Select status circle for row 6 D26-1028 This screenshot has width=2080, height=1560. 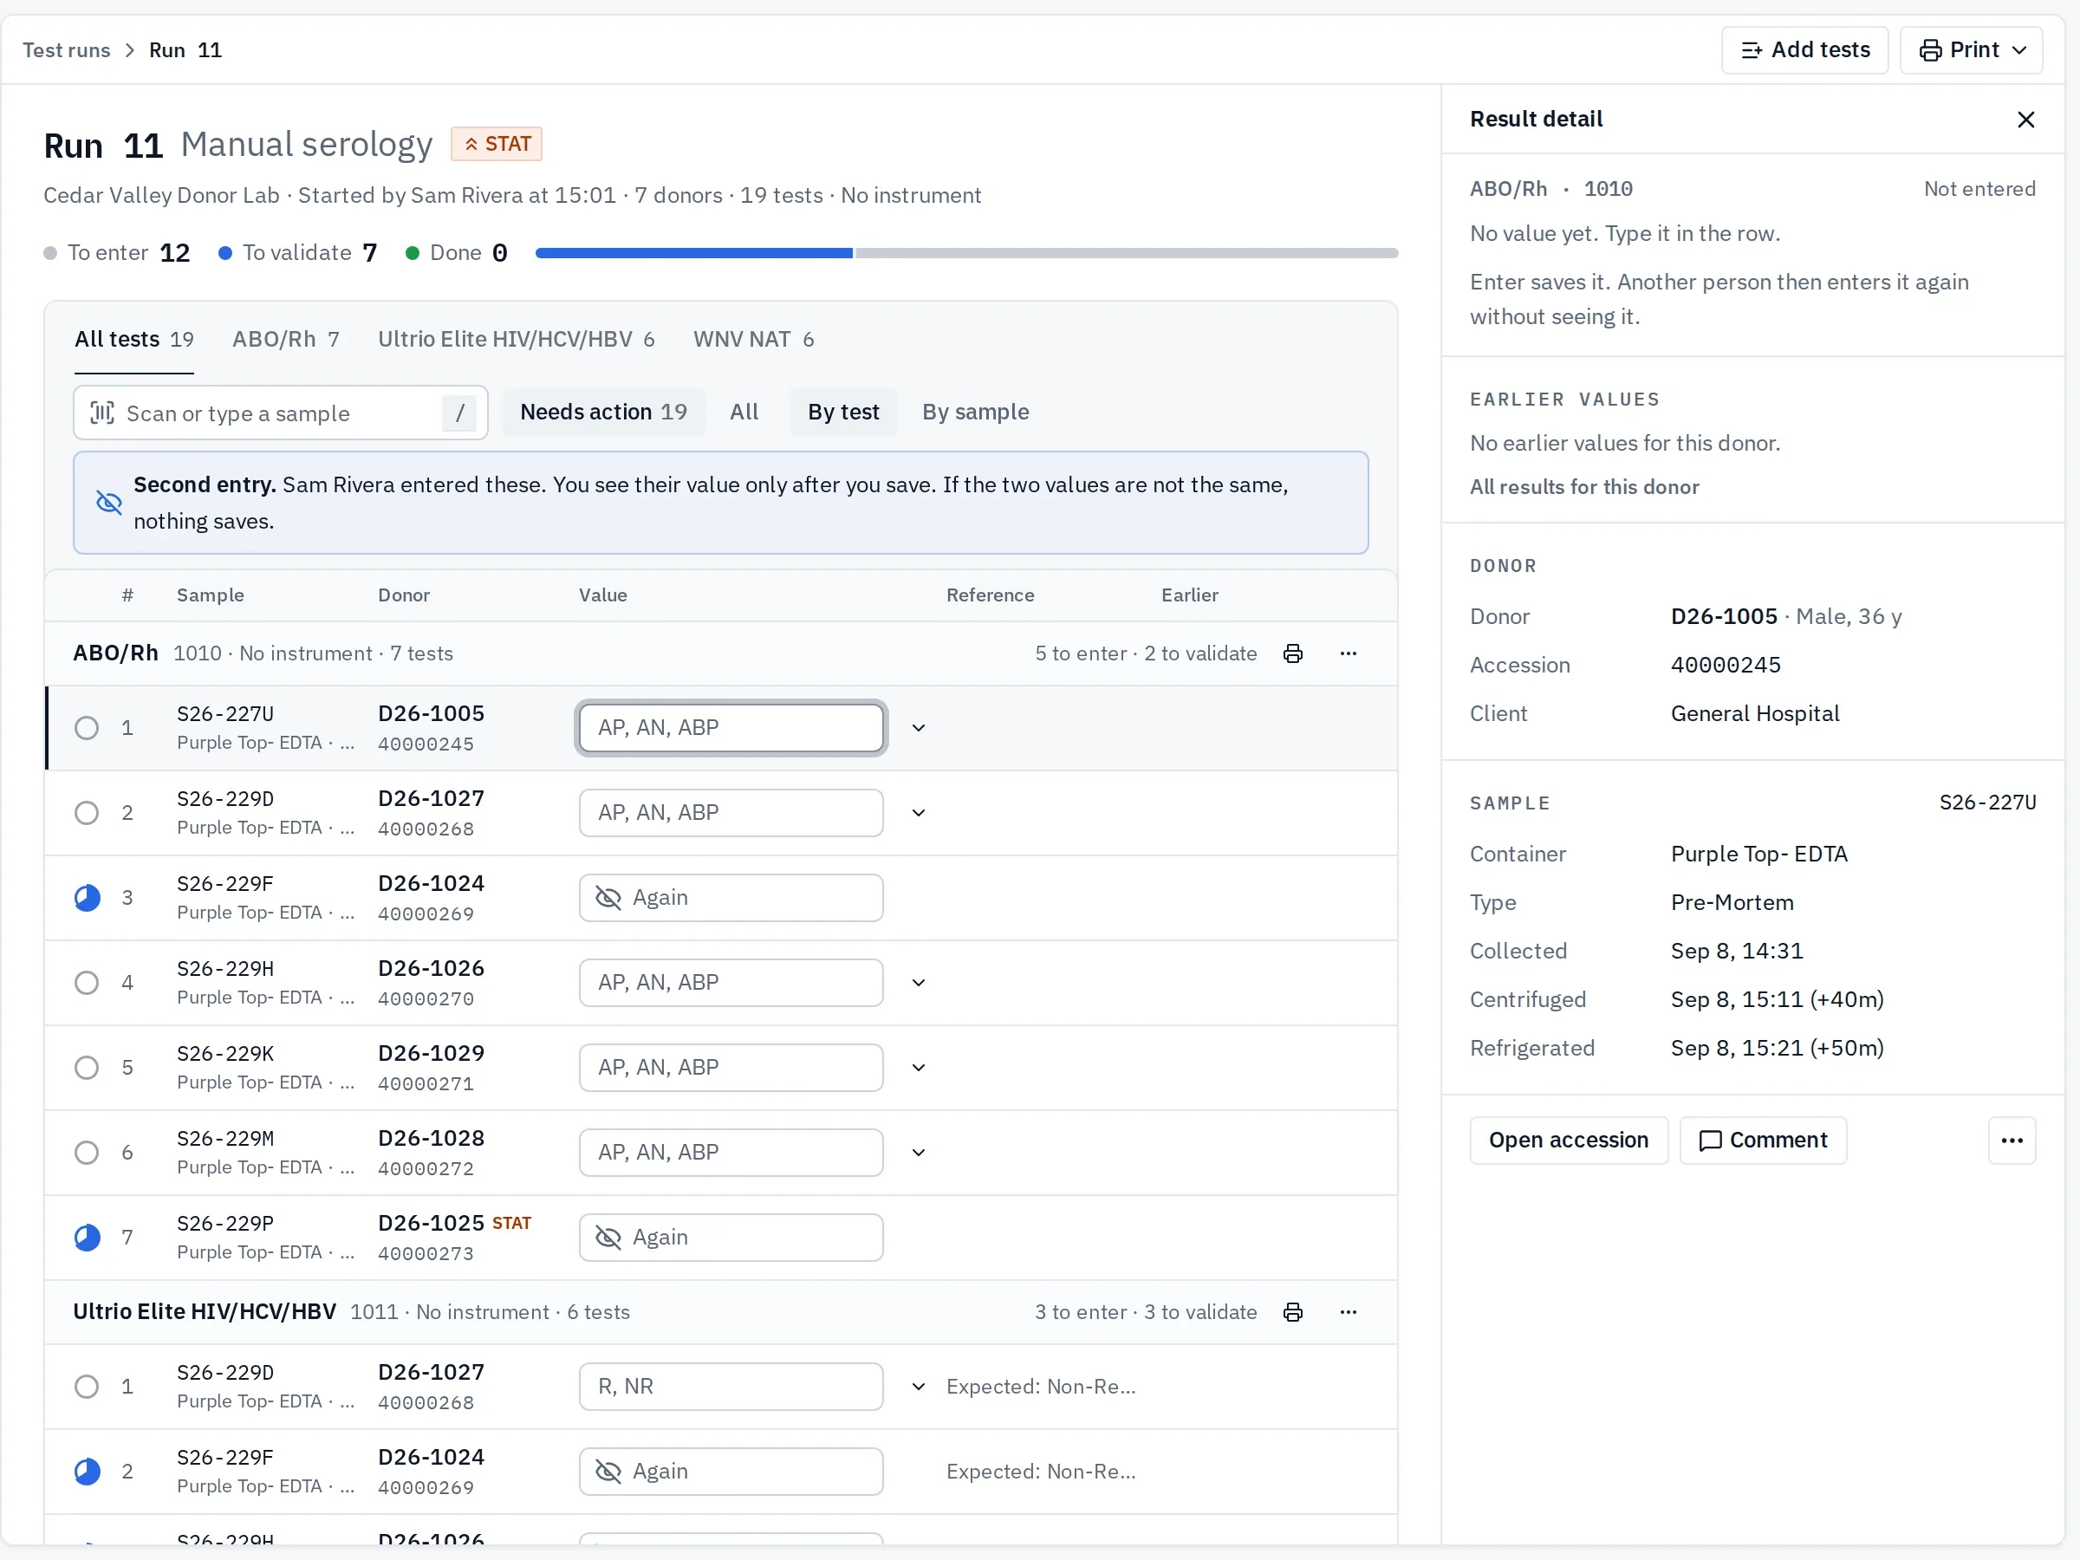[x=87, y=1153]
